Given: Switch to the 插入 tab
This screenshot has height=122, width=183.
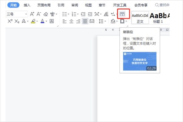Looking at the screenshot, I should tap(27, 5).
